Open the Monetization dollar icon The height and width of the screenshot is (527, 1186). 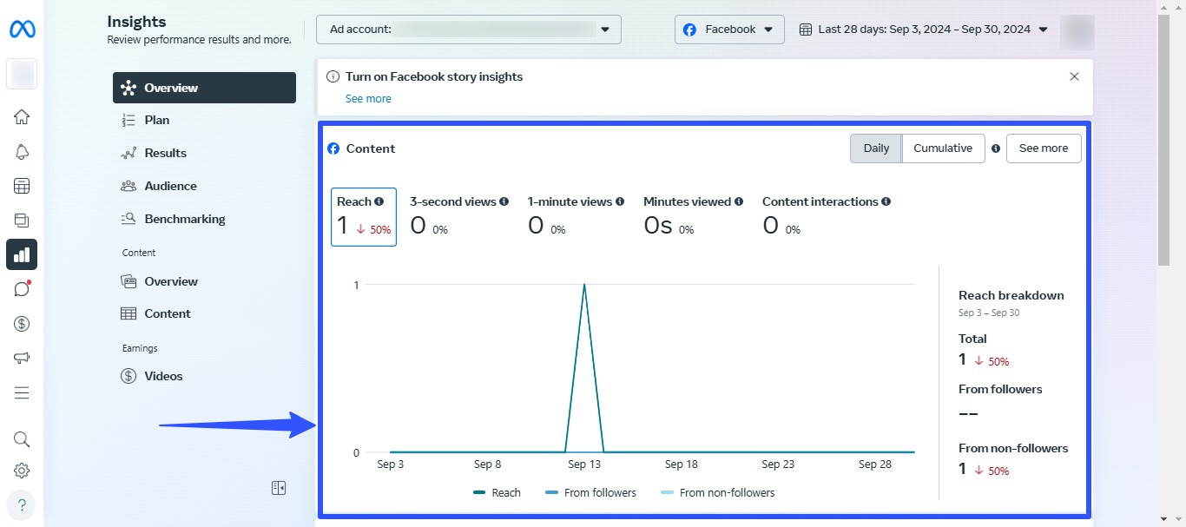click(22, 323)
